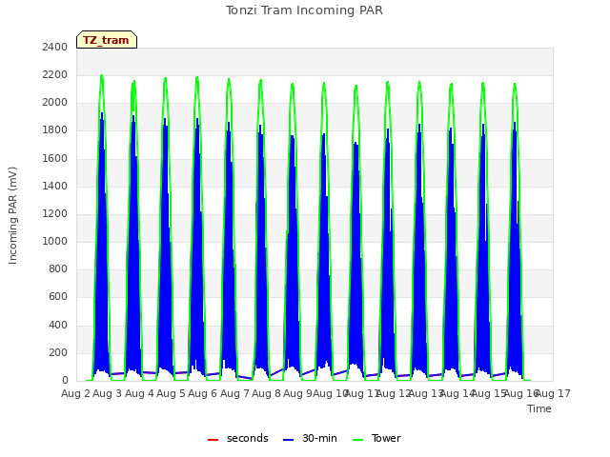Select the green Tower legend swatch
The image size is (610, 457).
point(358,440)
